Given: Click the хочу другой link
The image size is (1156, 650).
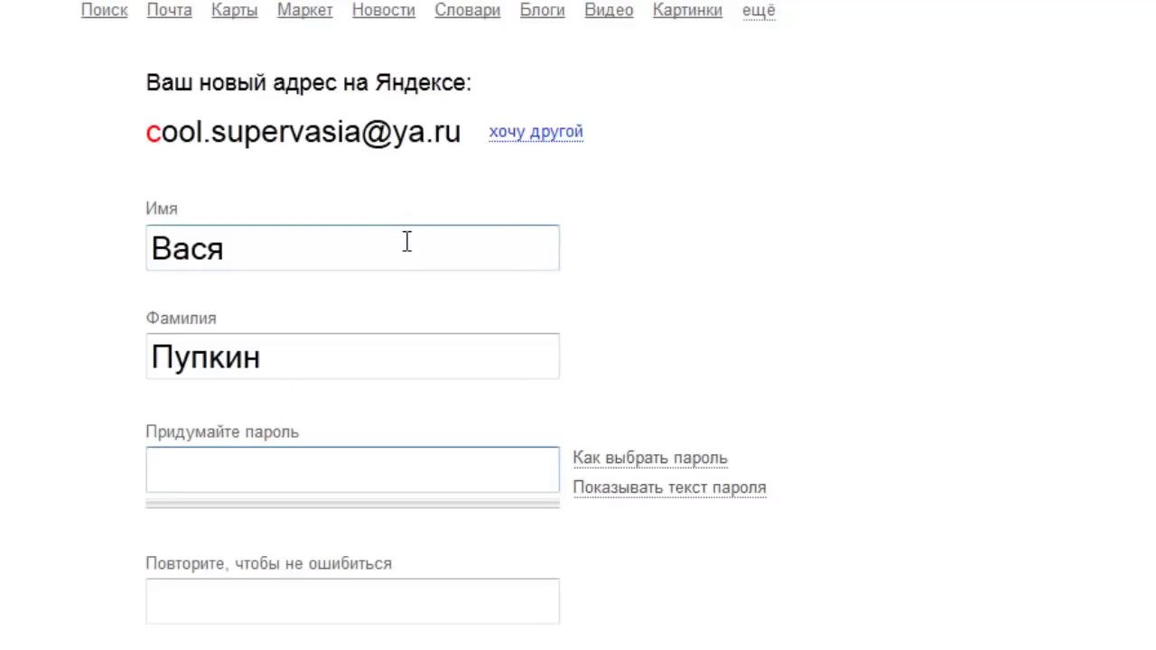Looking at the screenshot, I should (536, 132).
